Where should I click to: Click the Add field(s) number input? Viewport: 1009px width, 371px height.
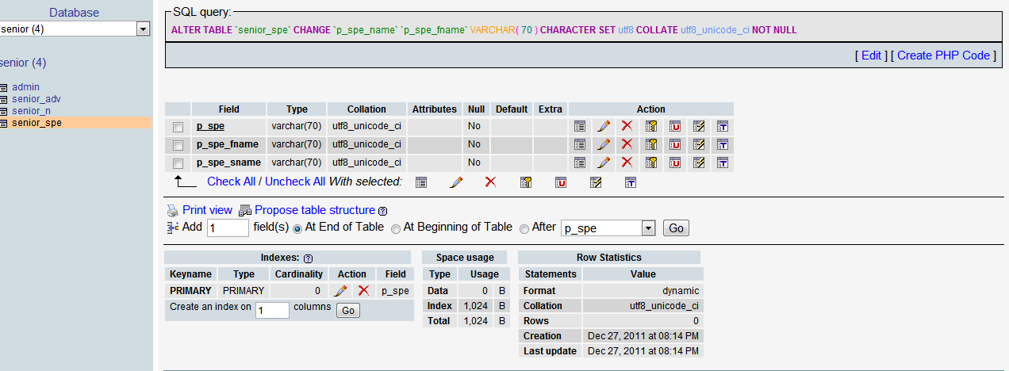(227, 228)
